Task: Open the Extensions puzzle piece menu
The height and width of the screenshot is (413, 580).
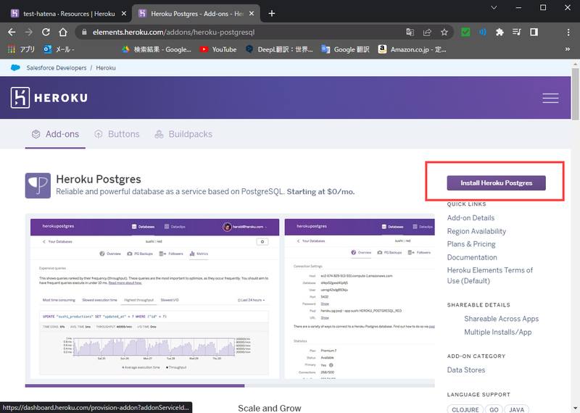Action: [500, 32]
